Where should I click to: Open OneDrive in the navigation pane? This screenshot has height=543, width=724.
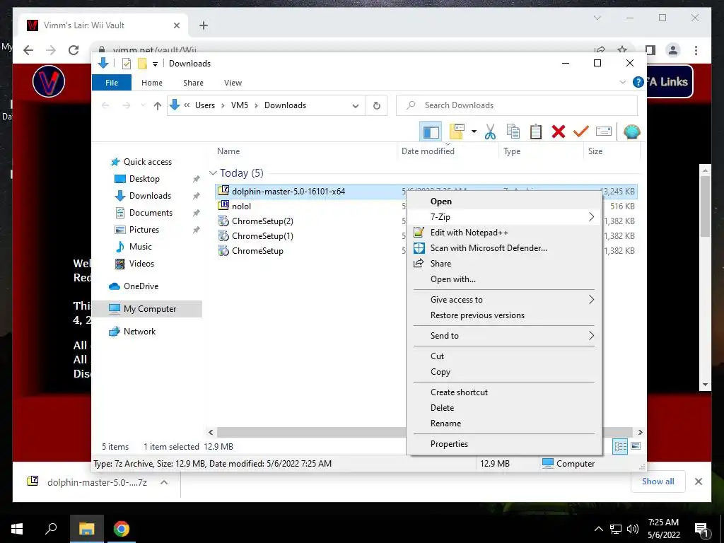click(x=141, y=286)
